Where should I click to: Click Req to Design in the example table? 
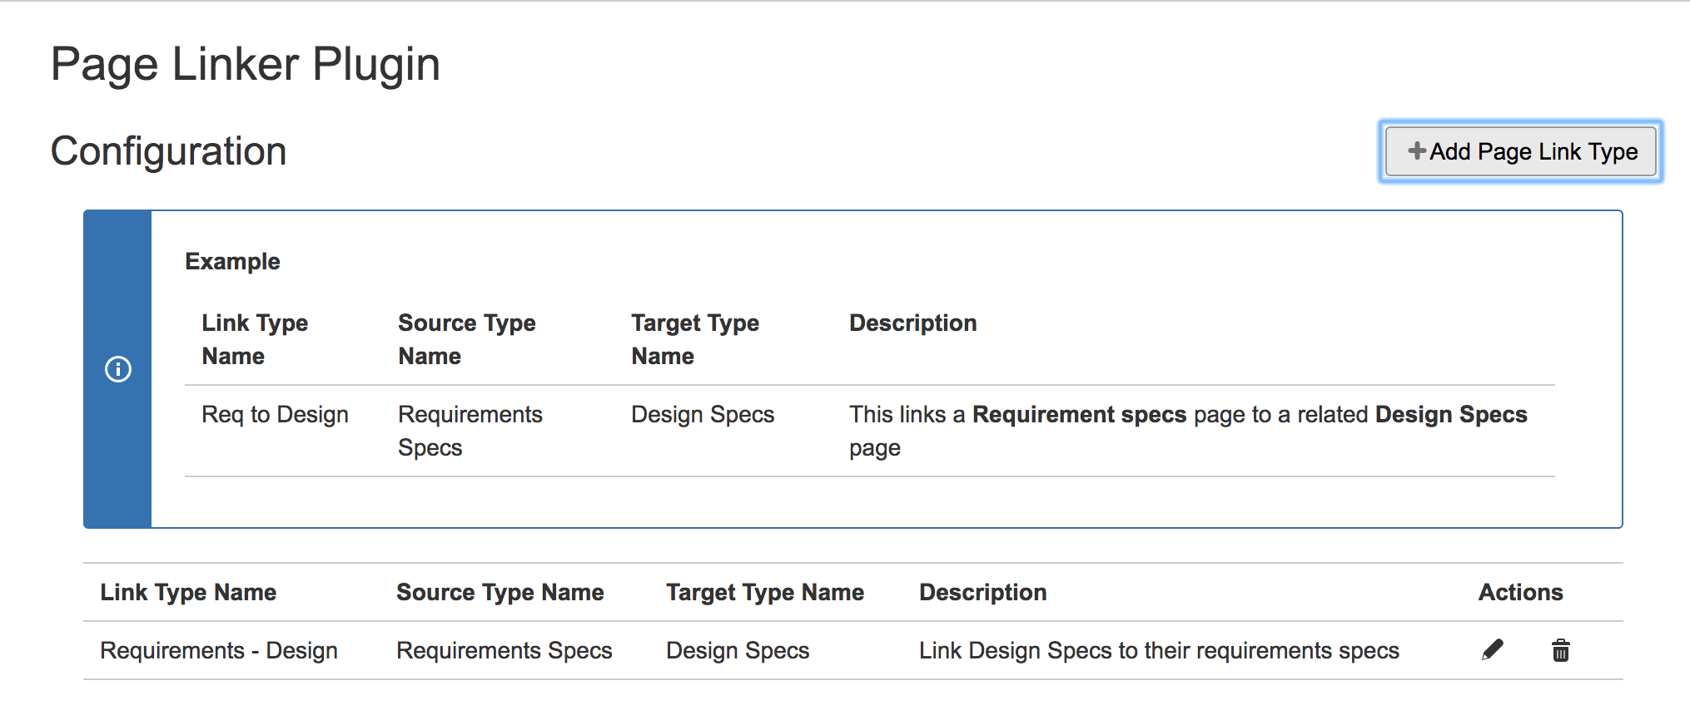(275, 414)
